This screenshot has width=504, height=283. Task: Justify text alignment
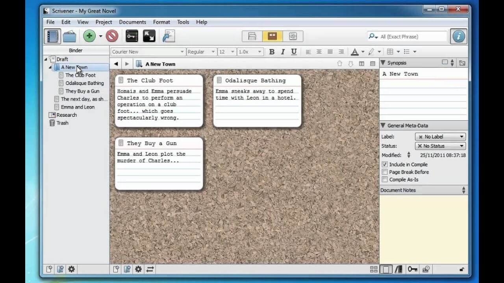[341, 52]
